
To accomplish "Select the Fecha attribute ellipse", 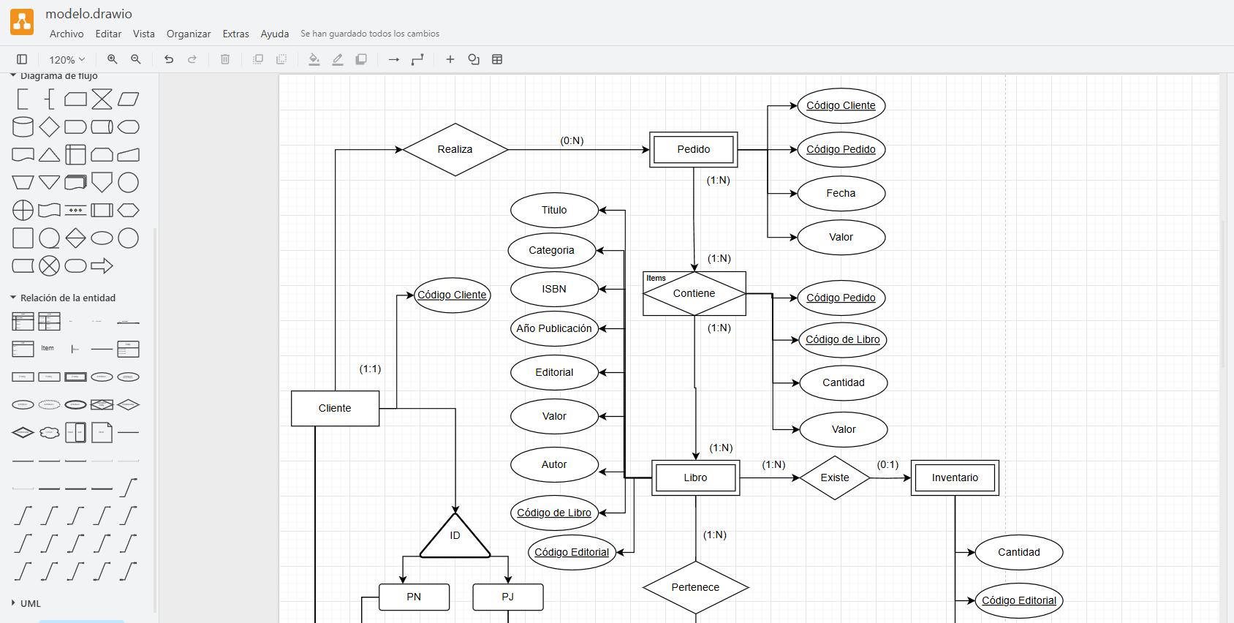I will point(841,193).
